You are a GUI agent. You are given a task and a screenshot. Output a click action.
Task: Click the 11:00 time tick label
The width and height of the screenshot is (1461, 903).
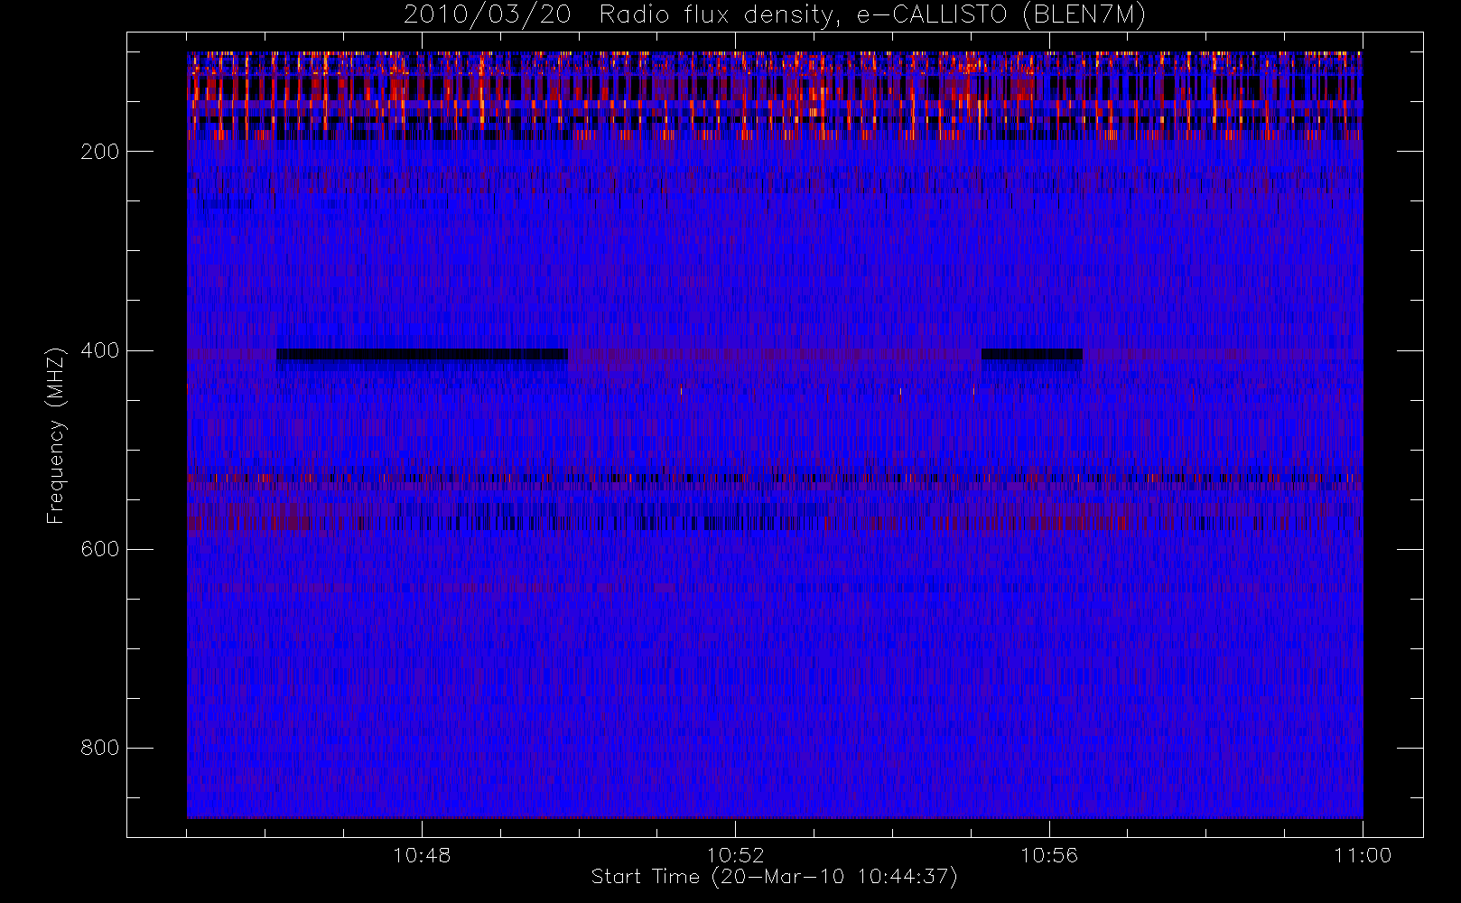pyautogui.click(x=1363, y=855)
